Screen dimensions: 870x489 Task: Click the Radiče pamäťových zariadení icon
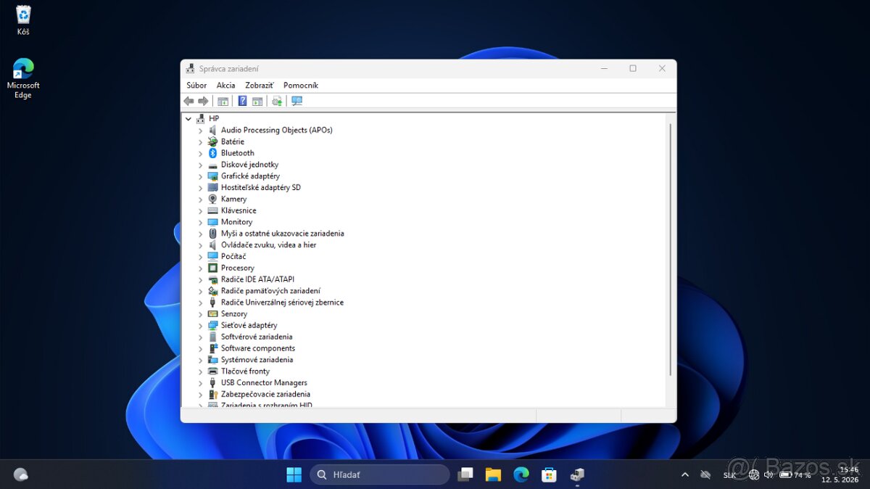point(212,291)
